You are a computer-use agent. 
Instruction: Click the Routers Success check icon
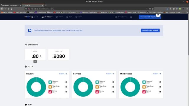coord(50,82)
